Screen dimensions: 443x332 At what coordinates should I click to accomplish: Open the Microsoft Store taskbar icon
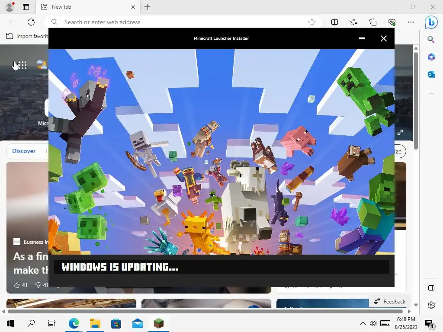click(x=116, y=323)
